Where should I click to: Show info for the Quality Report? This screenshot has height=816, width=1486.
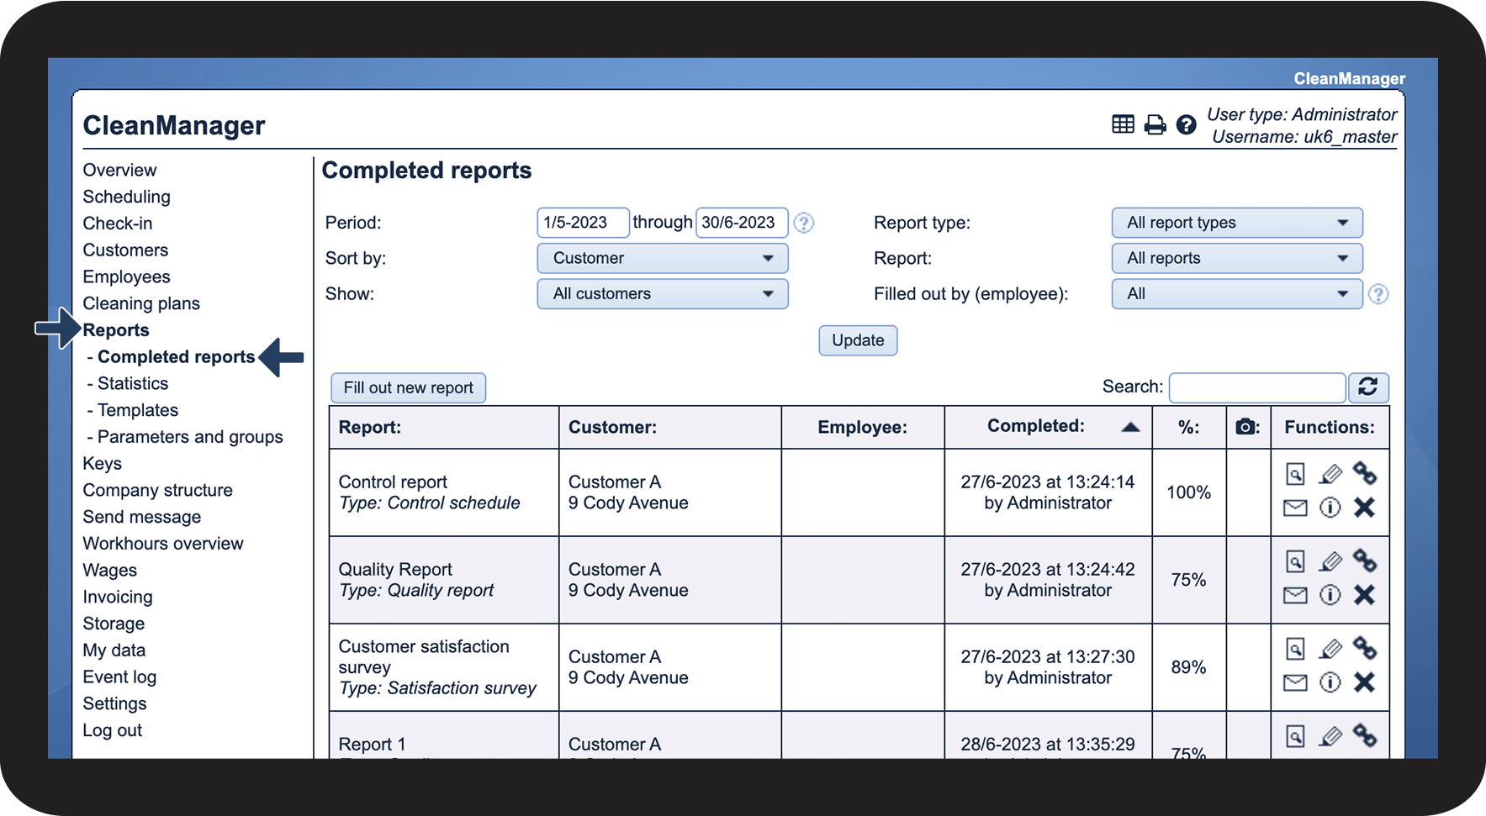pos(1330,595)
